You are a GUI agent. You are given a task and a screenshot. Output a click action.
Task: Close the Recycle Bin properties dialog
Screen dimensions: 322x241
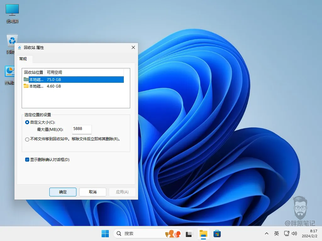[133, 48]
